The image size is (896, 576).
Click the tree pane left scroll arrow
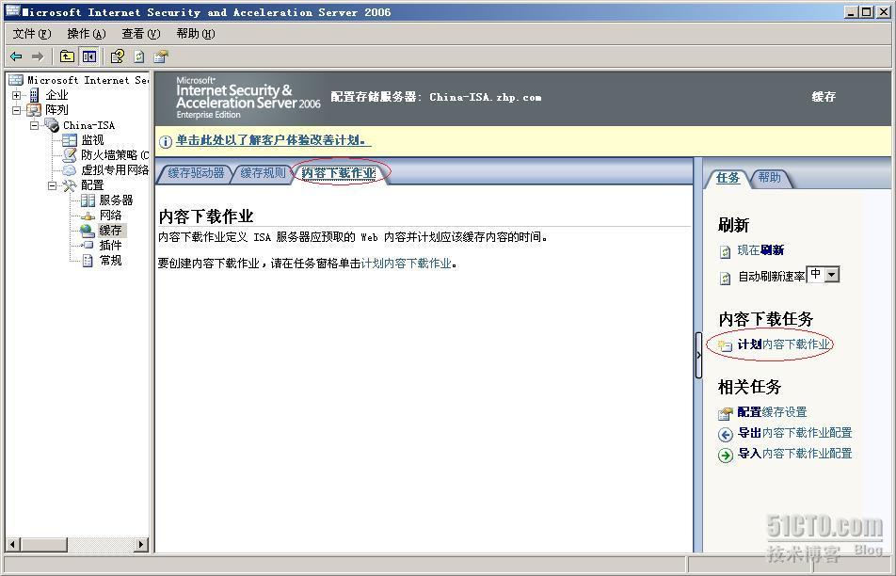pyautogui.click(x=12, y=545)
